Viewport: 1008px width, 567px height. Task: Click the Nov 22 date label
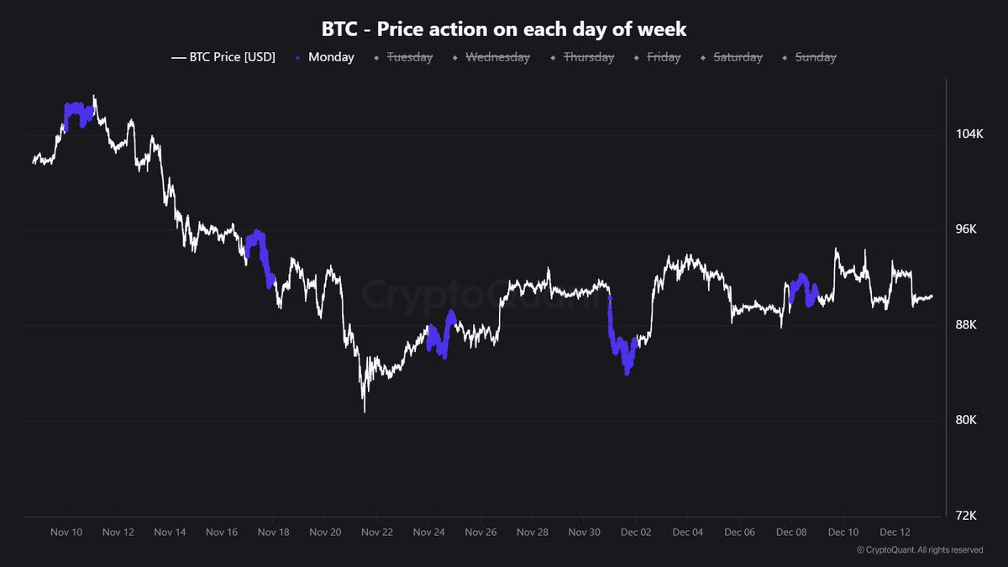(376, 533)
